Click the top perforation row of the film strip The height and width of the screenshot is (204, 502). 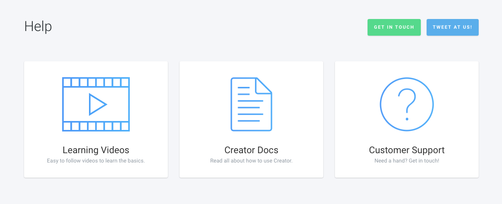click(x=96, y=82)
